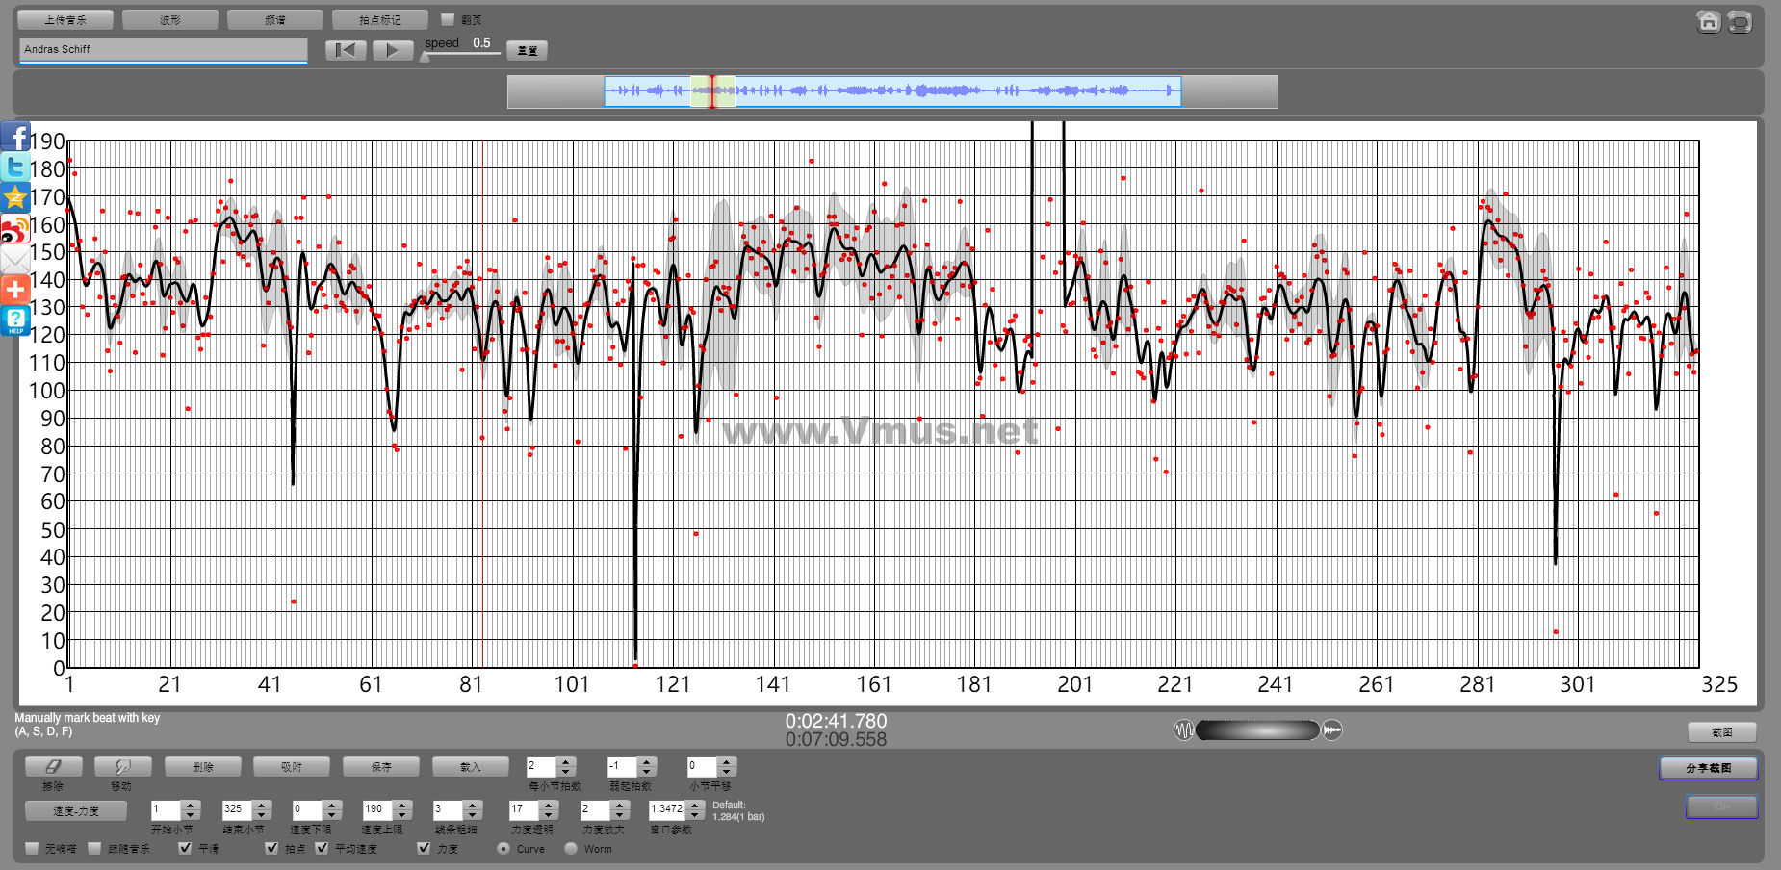Enable the 翻页 page-turn checkbox

click(448, 19)
